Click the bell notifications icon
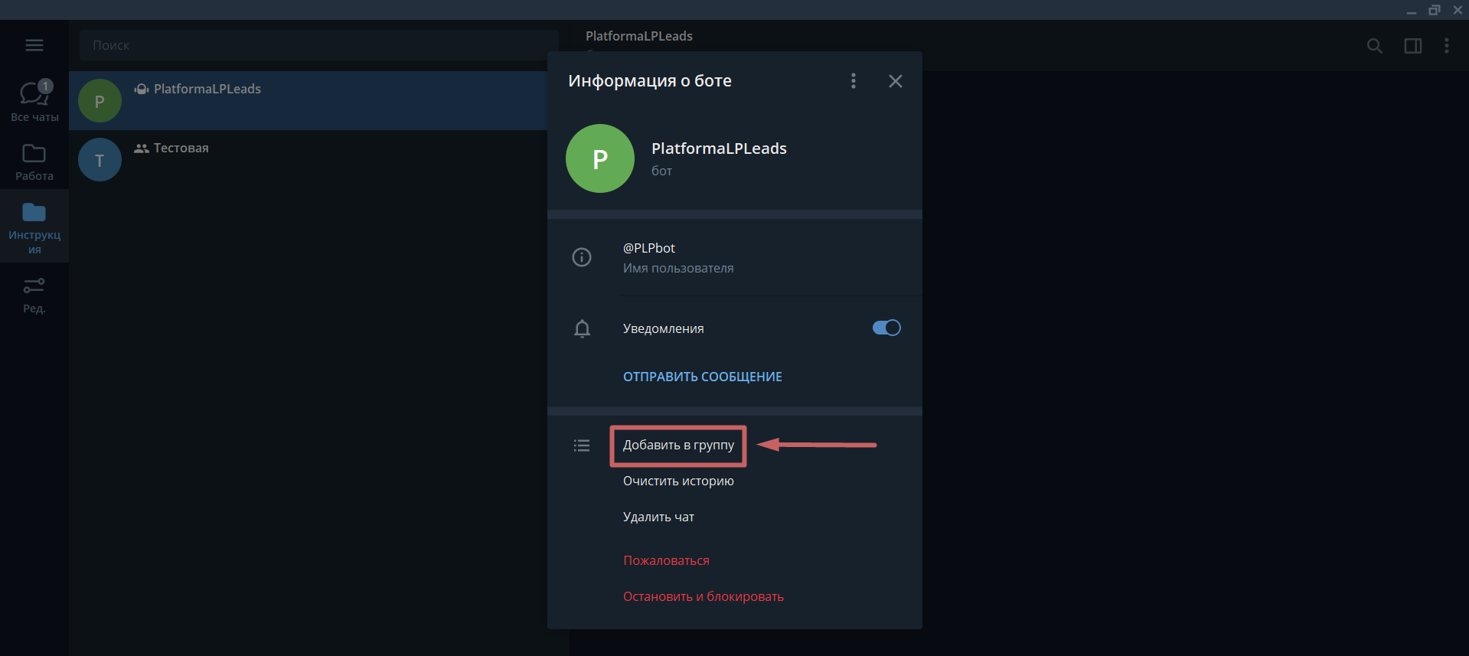This screenshot has width=1469, height=656. point(582,328)
